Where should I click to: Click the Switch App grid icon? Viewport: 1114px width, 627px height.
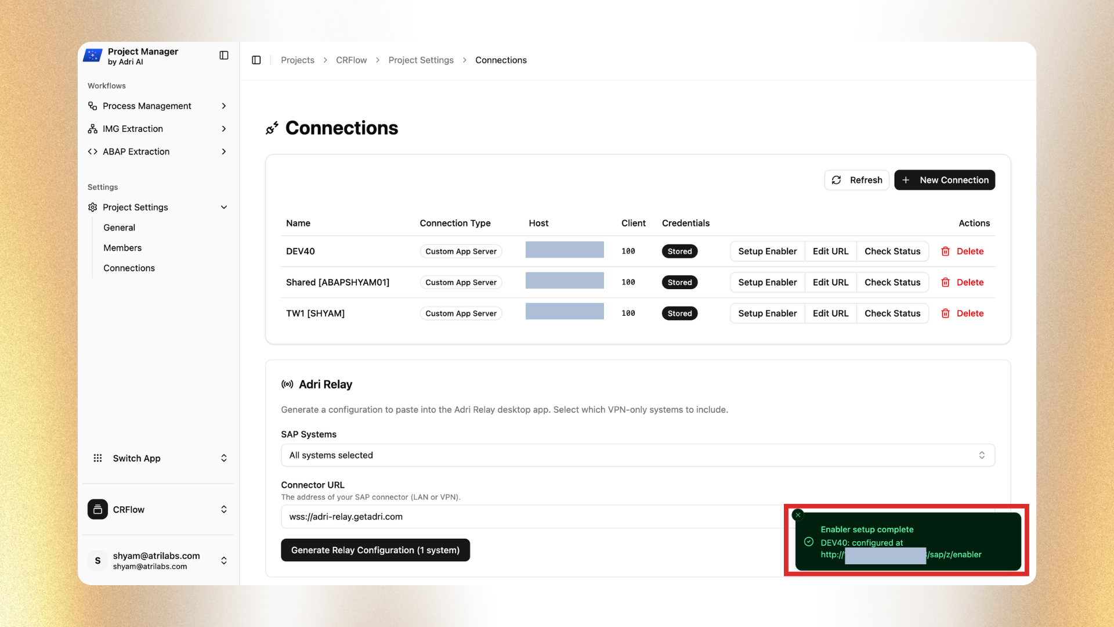coord(97,458)
